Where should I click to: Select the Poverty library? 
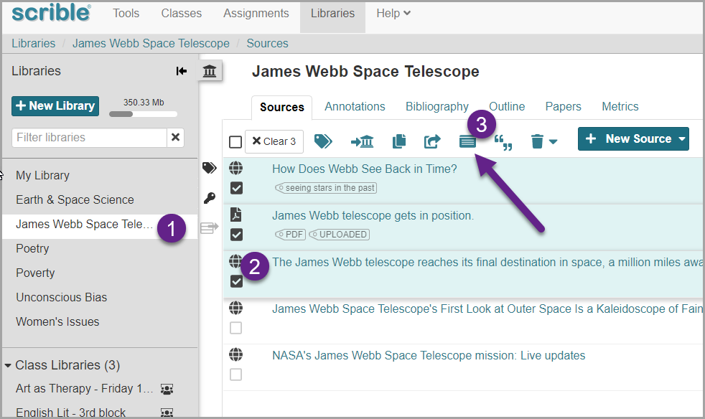35,273
